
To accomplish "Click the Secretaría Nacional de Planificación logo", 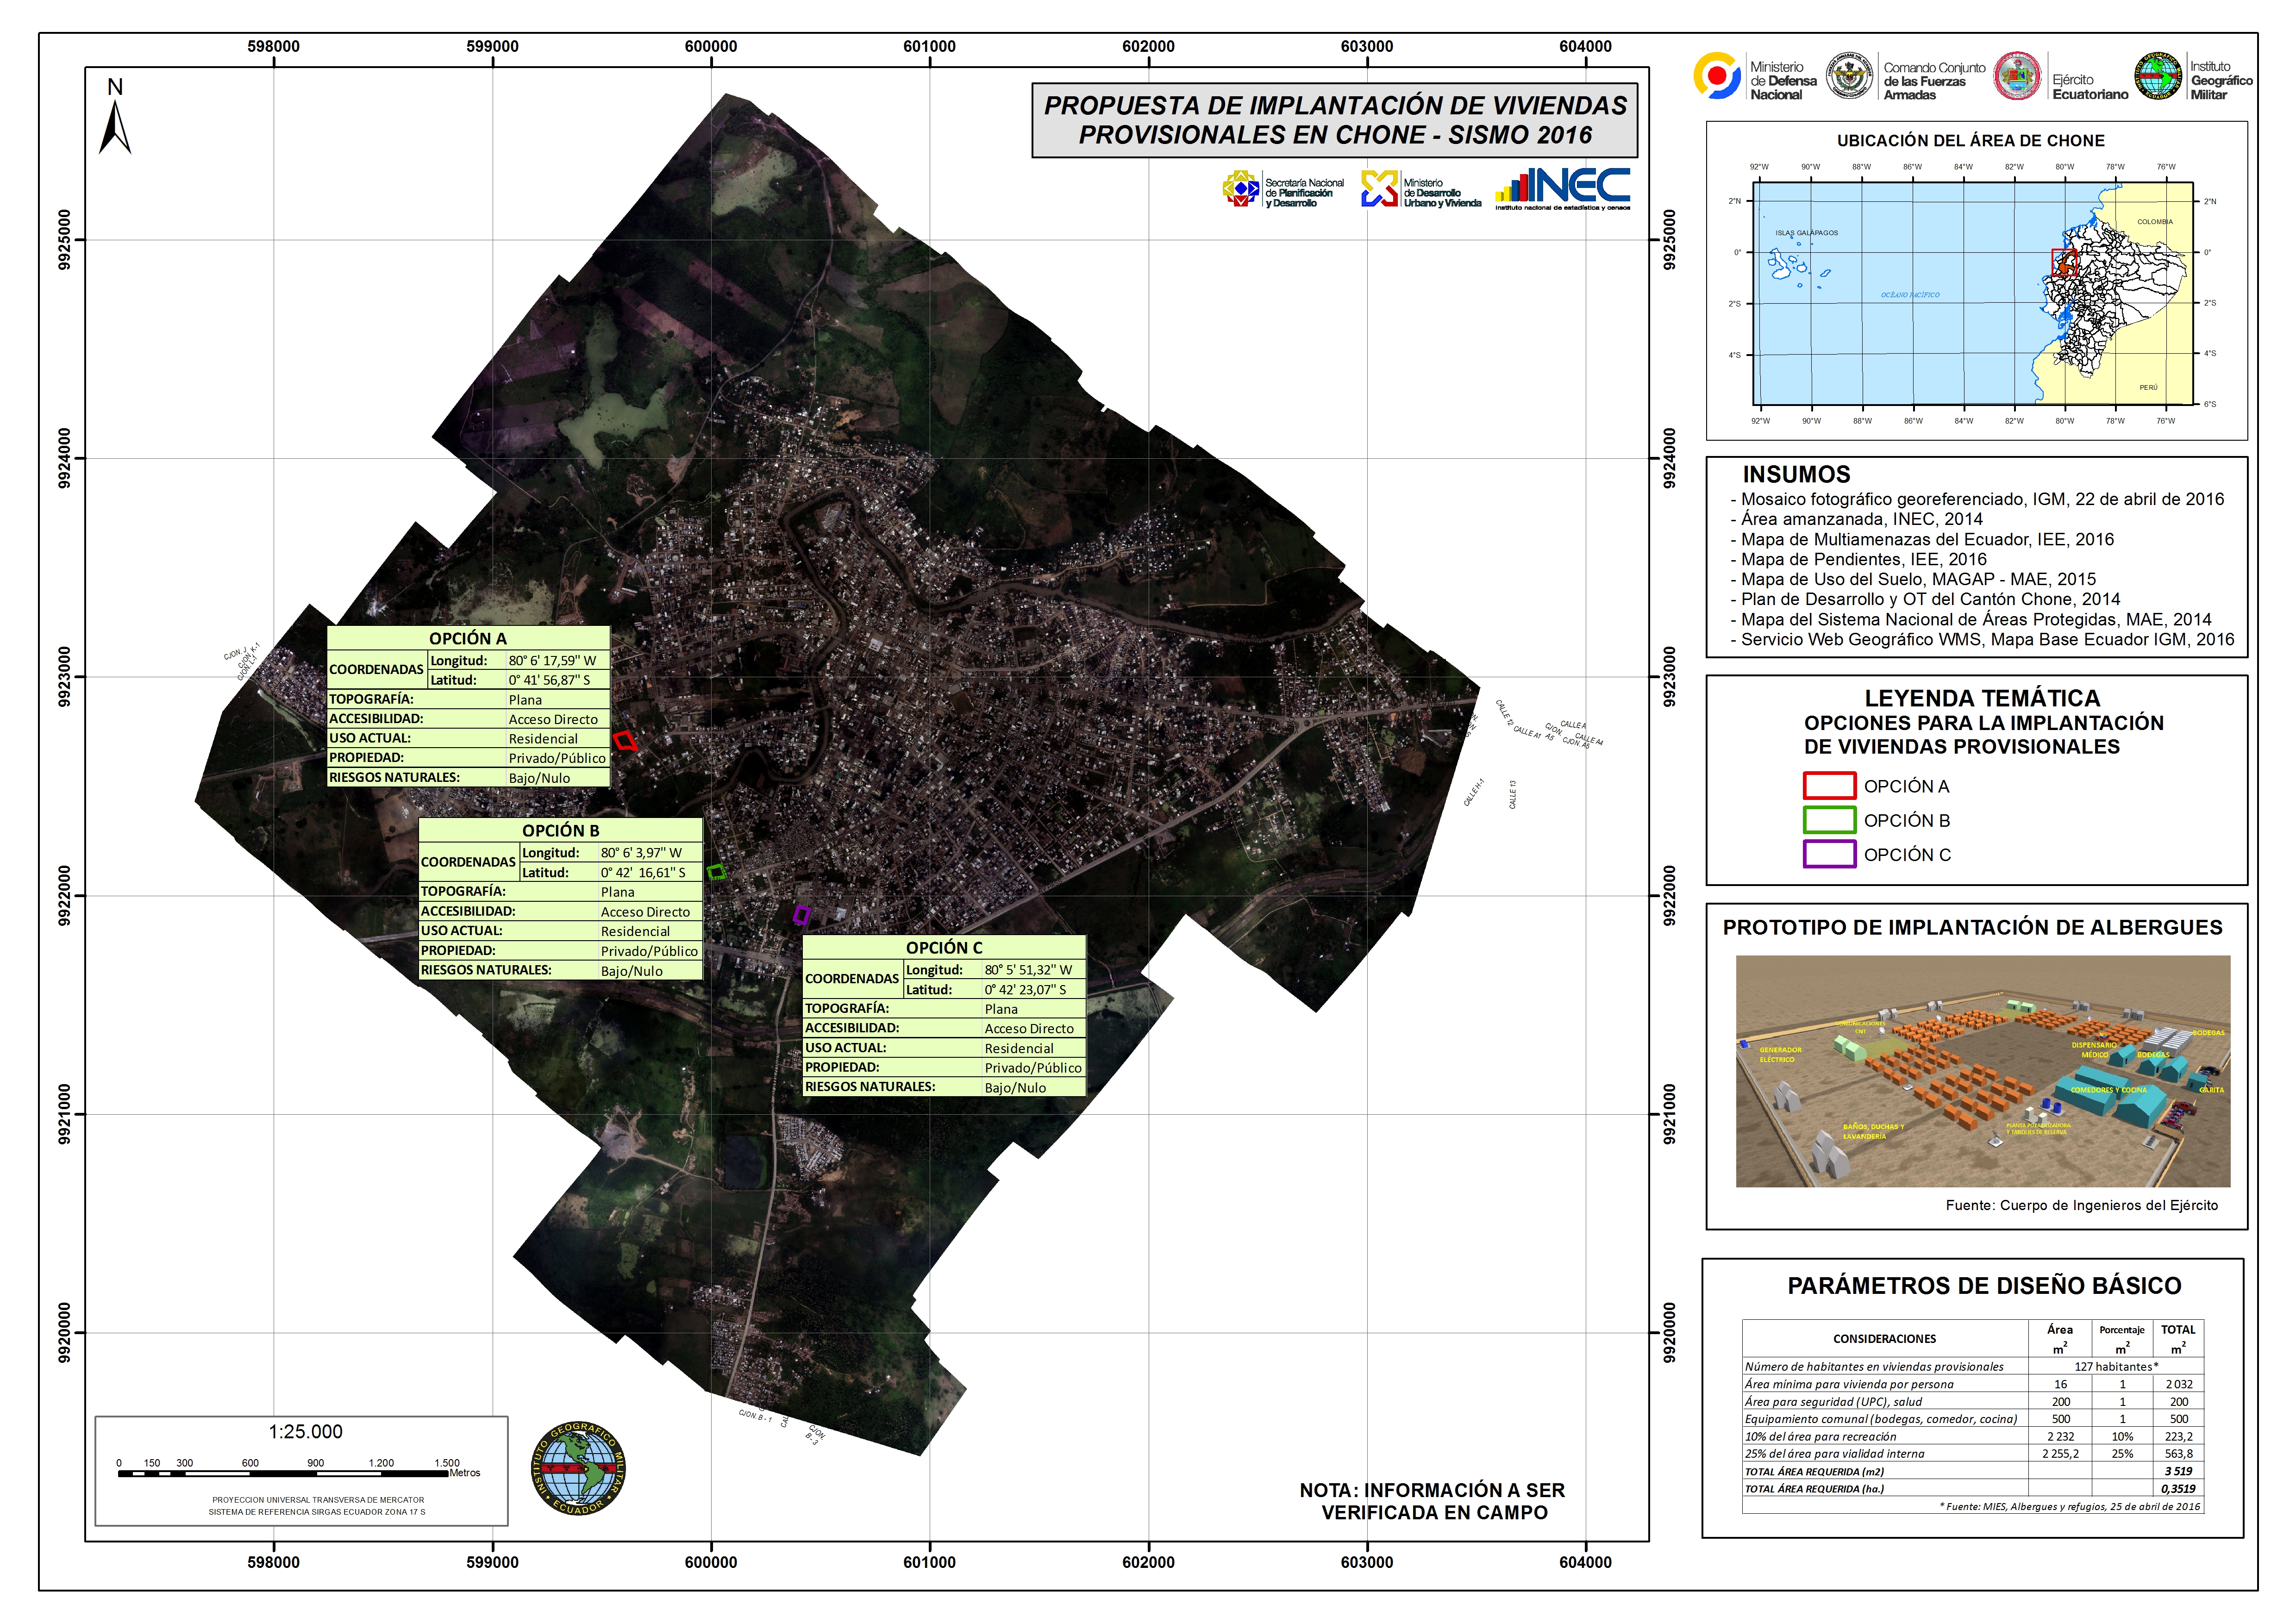I will click(x=1241, y=188).
